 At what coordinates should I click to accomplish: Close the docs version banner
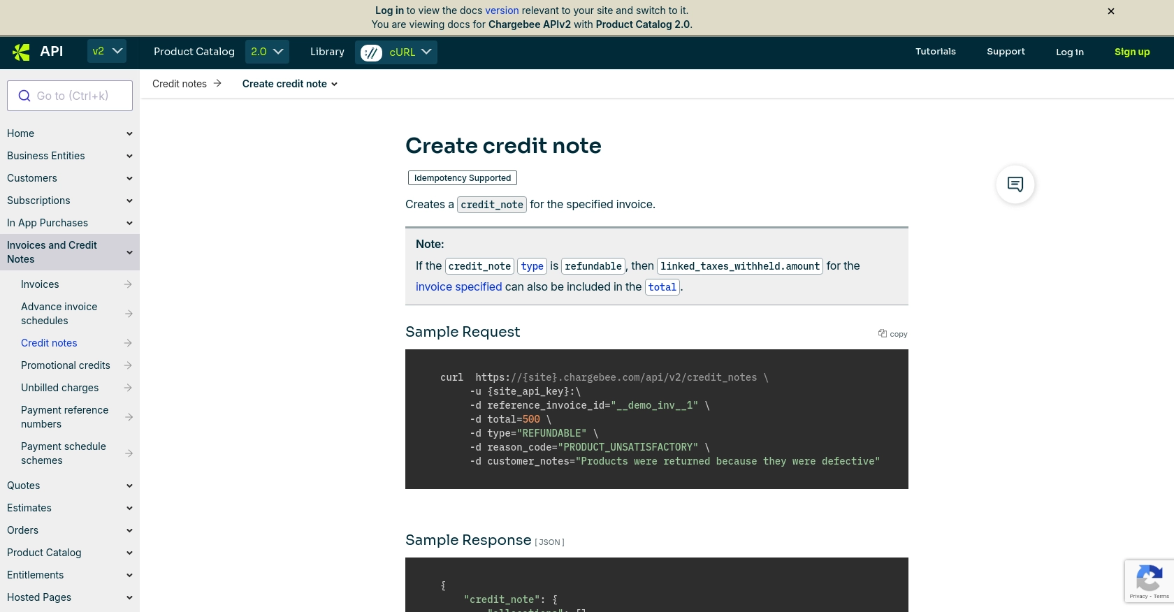coord(1111,11)
